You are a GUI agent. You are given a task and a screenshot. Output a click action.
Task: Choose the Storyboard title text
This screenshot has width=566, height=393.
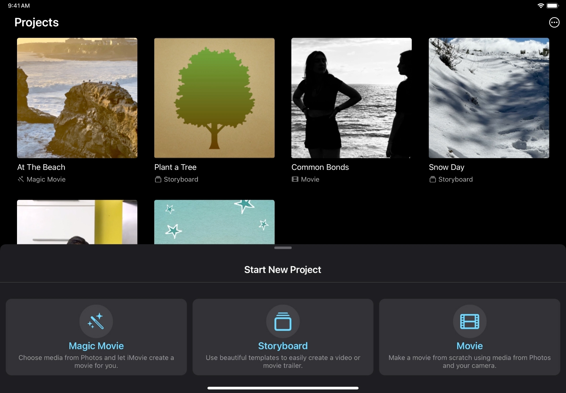click(283, 346)
